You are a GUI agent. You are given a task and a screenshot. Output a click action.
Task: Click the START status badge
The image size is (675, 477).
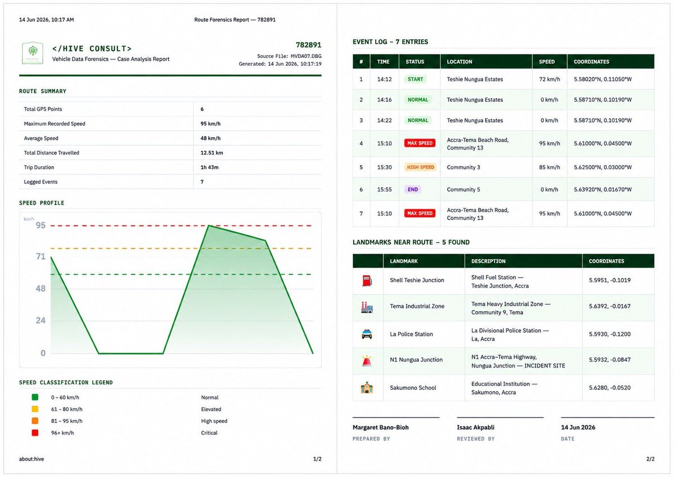point(416,79)
